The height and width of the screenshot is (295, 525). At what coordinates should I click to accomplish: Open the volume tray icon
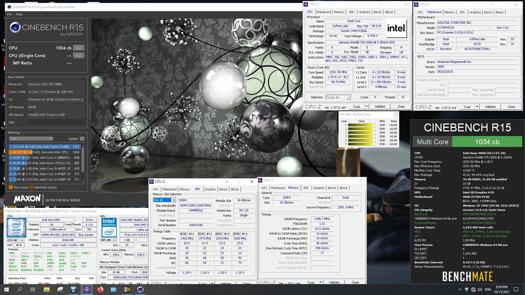click(480, 290)
